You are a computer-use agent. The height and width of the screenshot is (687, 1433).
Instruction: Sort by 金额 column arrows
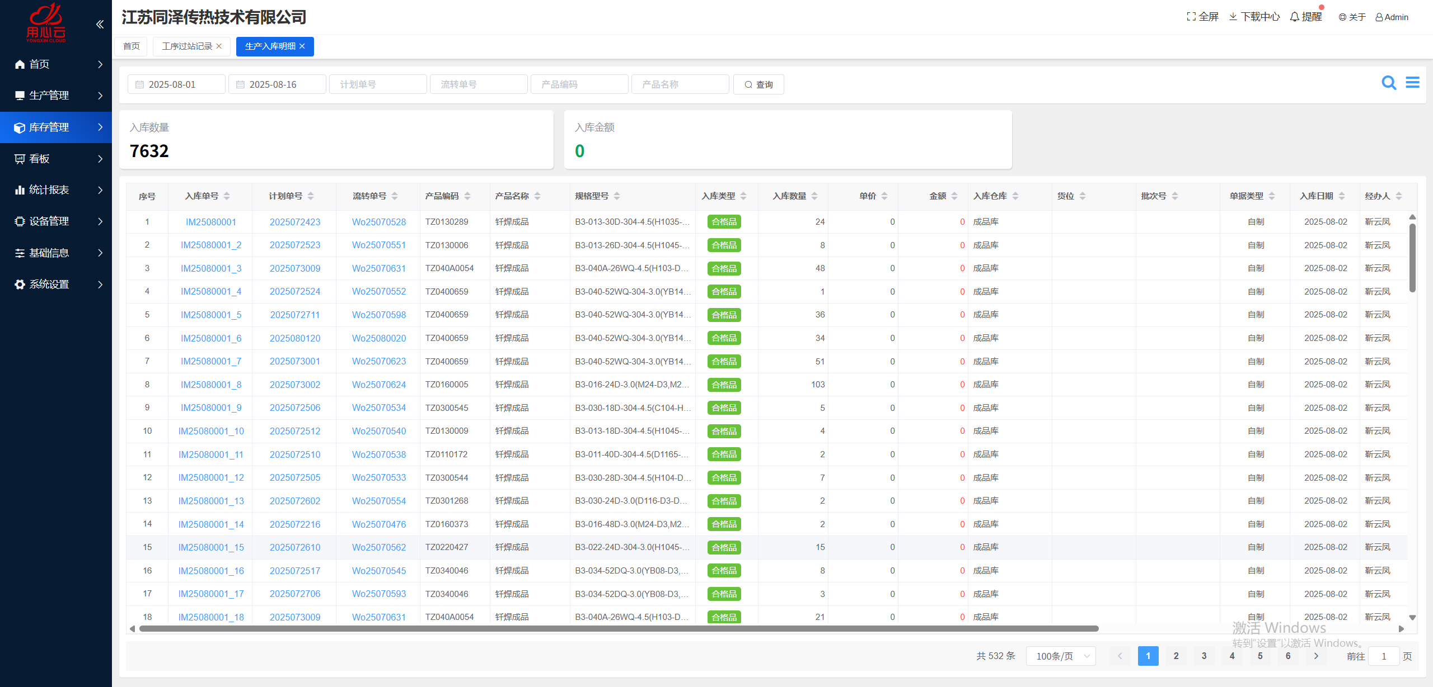954,196
